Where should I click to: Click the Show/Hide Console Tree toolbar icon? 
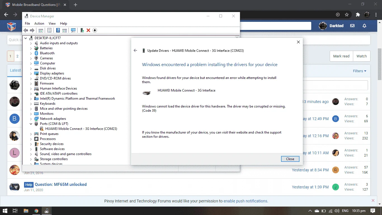tap(41, 30)
